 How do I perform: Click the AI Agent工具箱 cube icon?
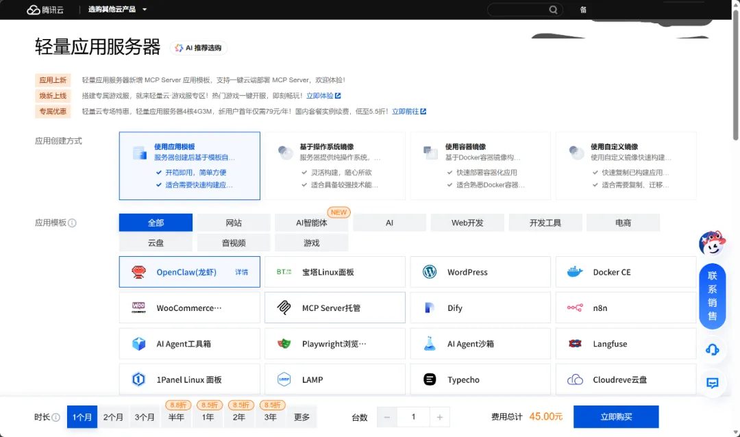tap(138, 344)
